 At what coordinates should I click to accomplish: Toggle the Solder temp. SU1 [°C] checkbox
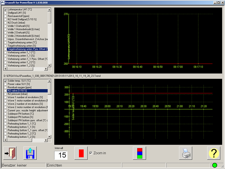click(x=5, y=81)
